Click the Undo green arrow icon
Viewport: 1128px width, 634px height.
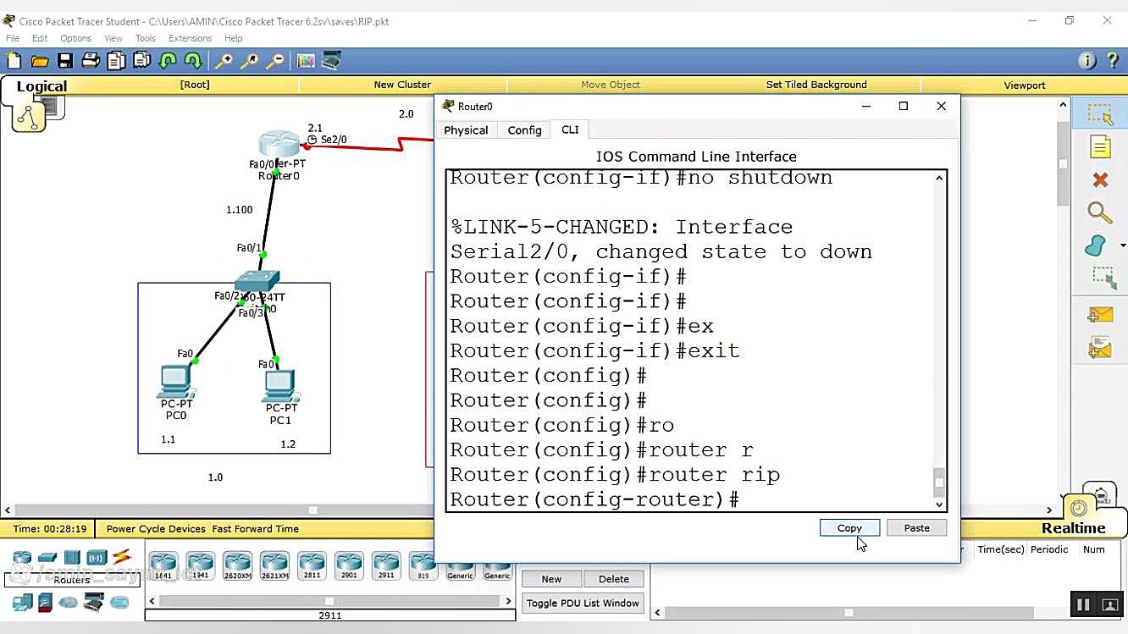click(168, 60)
